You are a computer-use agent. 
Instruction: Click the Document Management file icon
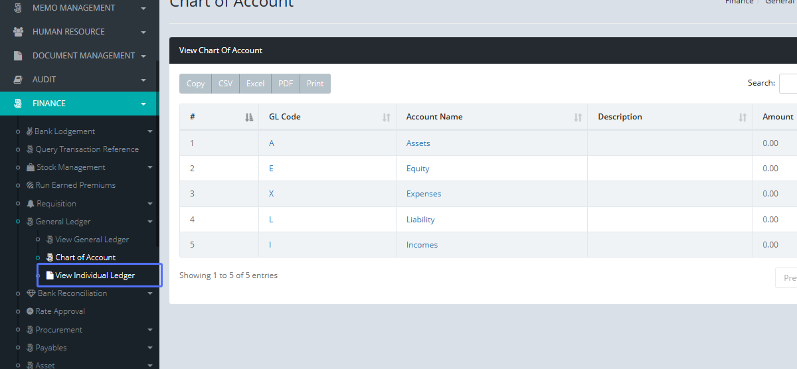click(x=18, y=56)
